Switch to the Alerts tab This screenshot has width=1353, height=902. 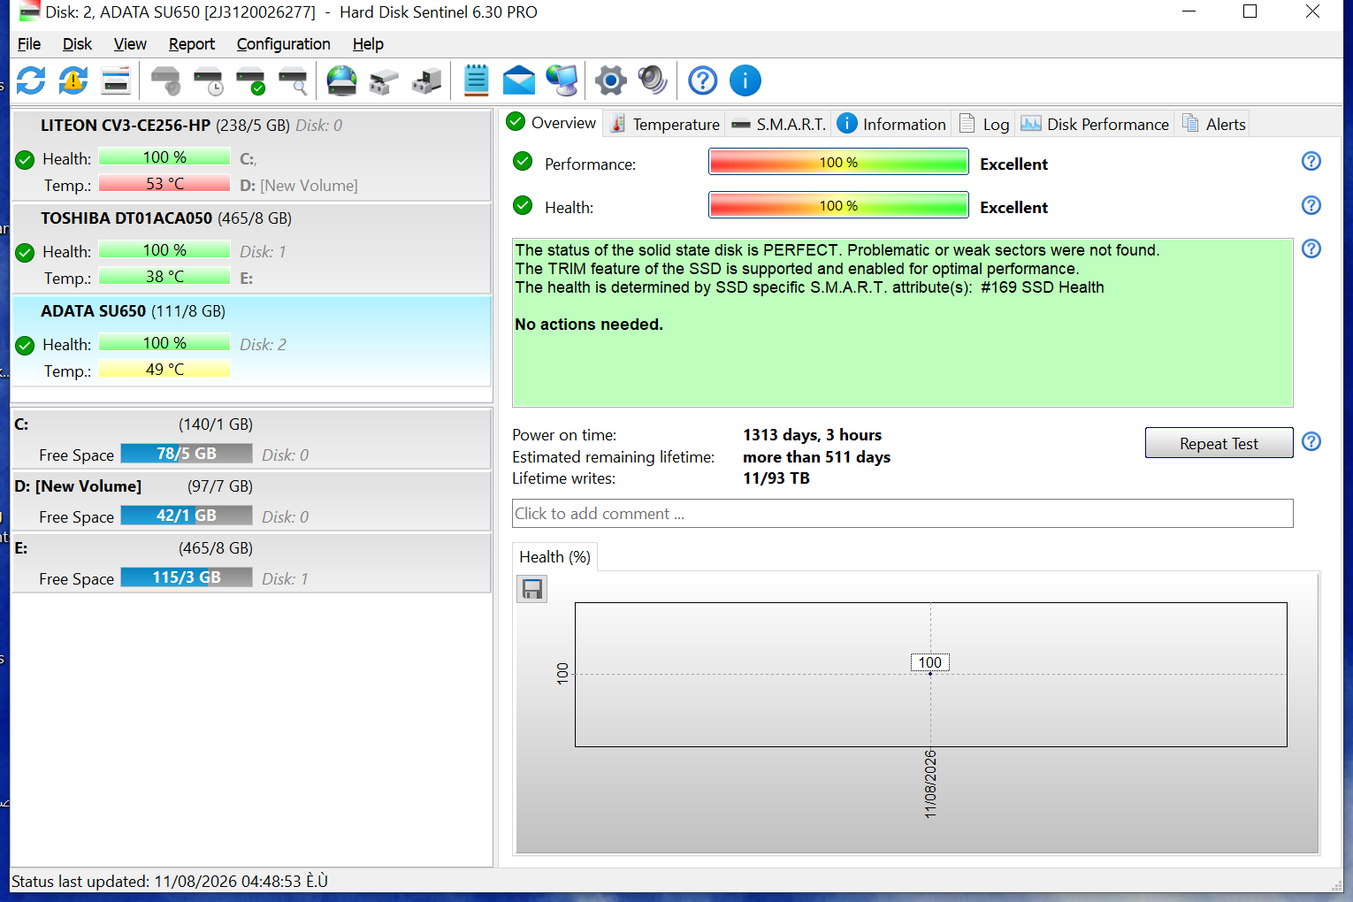[x=1213, y=125]
